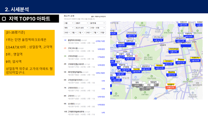Click the 16억3,700만 price
The width and height of the screenshot is (208, 117).
[100, 73]
